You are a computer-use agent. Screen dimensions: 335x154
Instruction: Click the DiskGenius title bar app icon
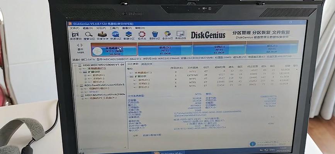pyautogui.click(x=70, y=24)
